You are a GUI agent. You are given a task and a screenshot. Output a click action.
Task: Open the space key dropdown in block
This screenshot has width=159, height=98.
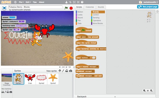[85, 37]
